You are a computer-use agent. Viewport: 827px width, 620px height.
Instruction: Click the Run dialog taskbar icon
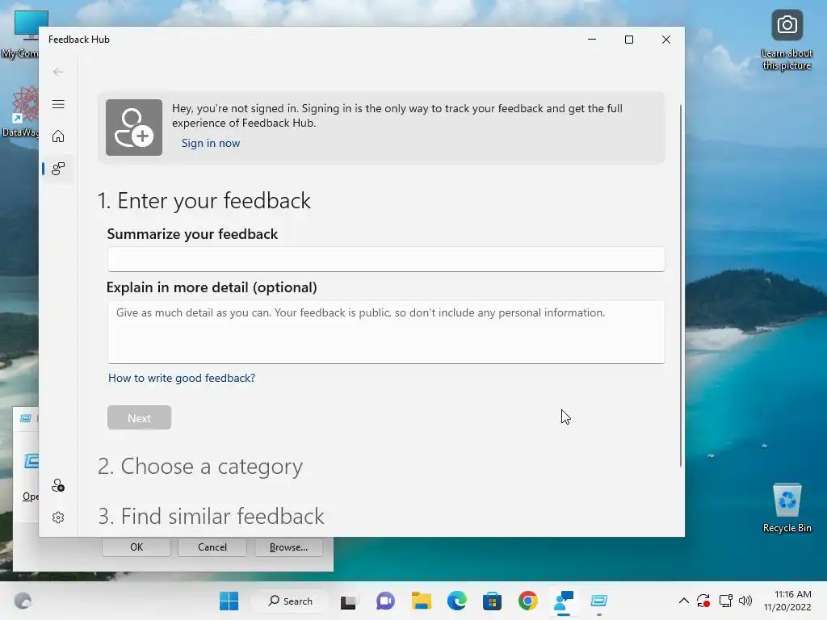pos(599,601)
